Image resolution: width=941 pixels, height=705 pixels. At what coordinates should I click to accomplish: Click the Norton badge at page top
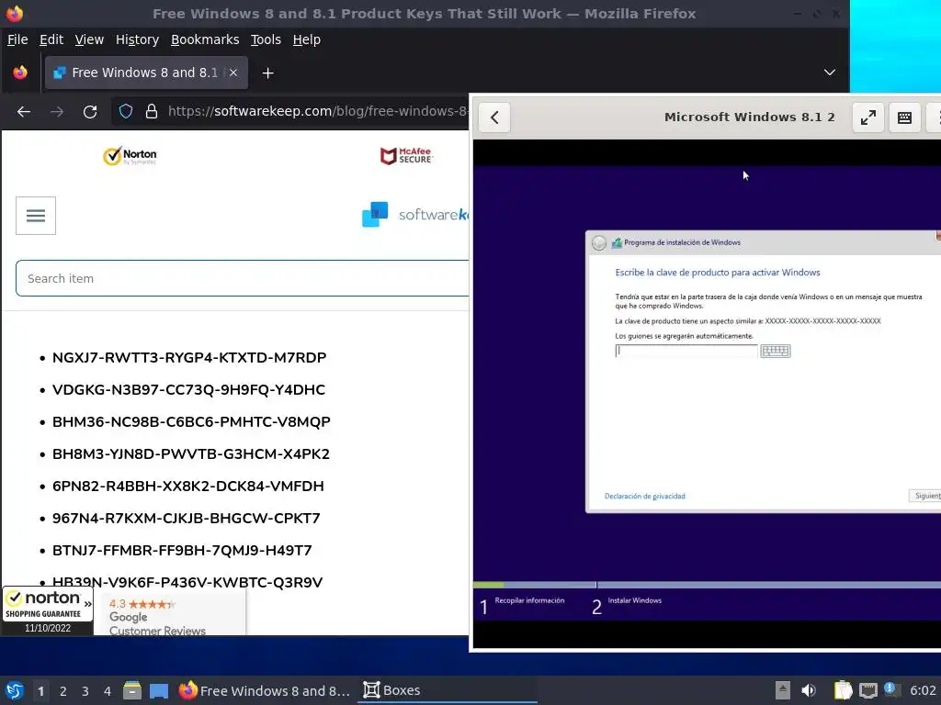130,156
